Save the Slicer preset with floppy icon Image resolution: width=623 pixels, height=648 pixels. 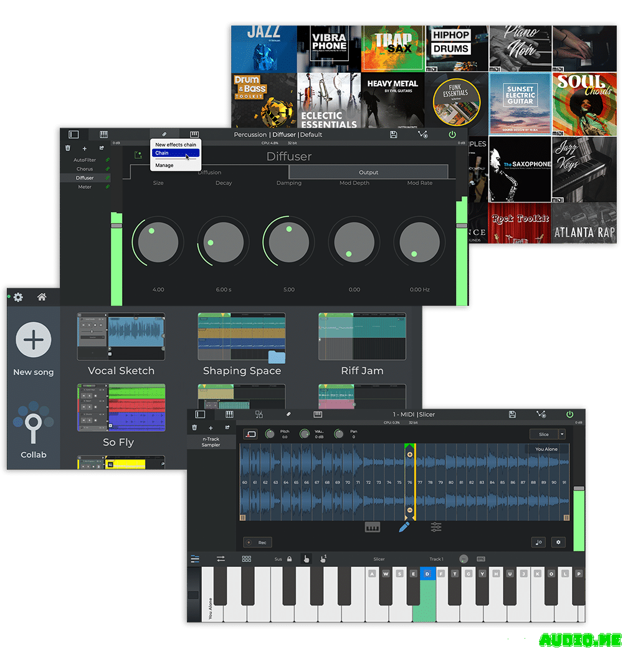click(512, 414)
